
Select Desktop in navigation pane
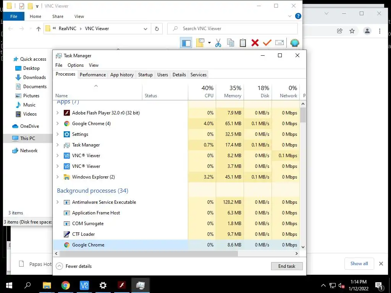pyautogui.click(x=27, y=68)
